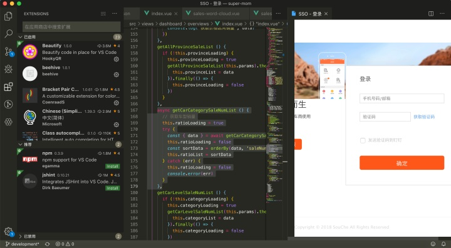Click the flower-shaped icon in the activity bar

coord(8,121)
